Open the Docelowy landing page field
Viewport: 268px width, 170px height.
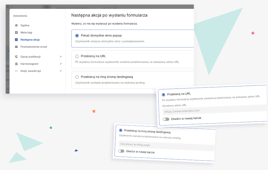(166, 146)
